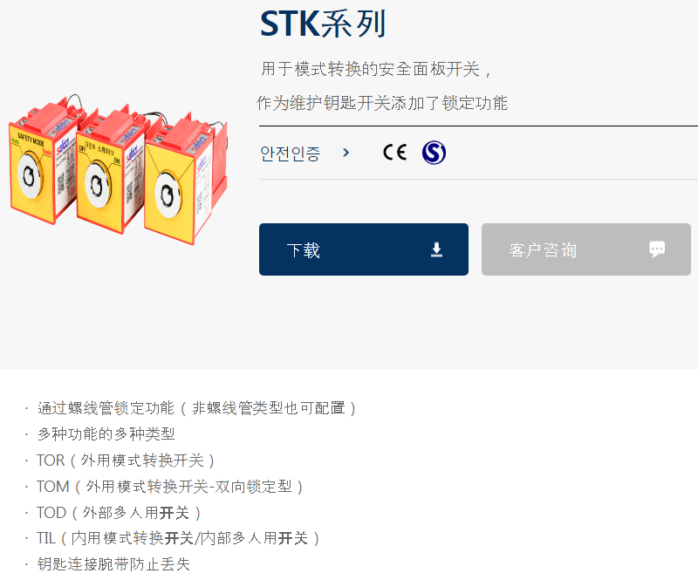Click the TIL 内用模式转换开关 list item
The width and height of the screenshot is (698, 580).
(x=178, y=539)
